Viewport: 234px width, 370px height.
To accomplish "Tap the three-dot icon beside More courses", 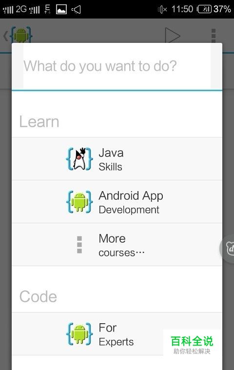I will tap(79, 245).
